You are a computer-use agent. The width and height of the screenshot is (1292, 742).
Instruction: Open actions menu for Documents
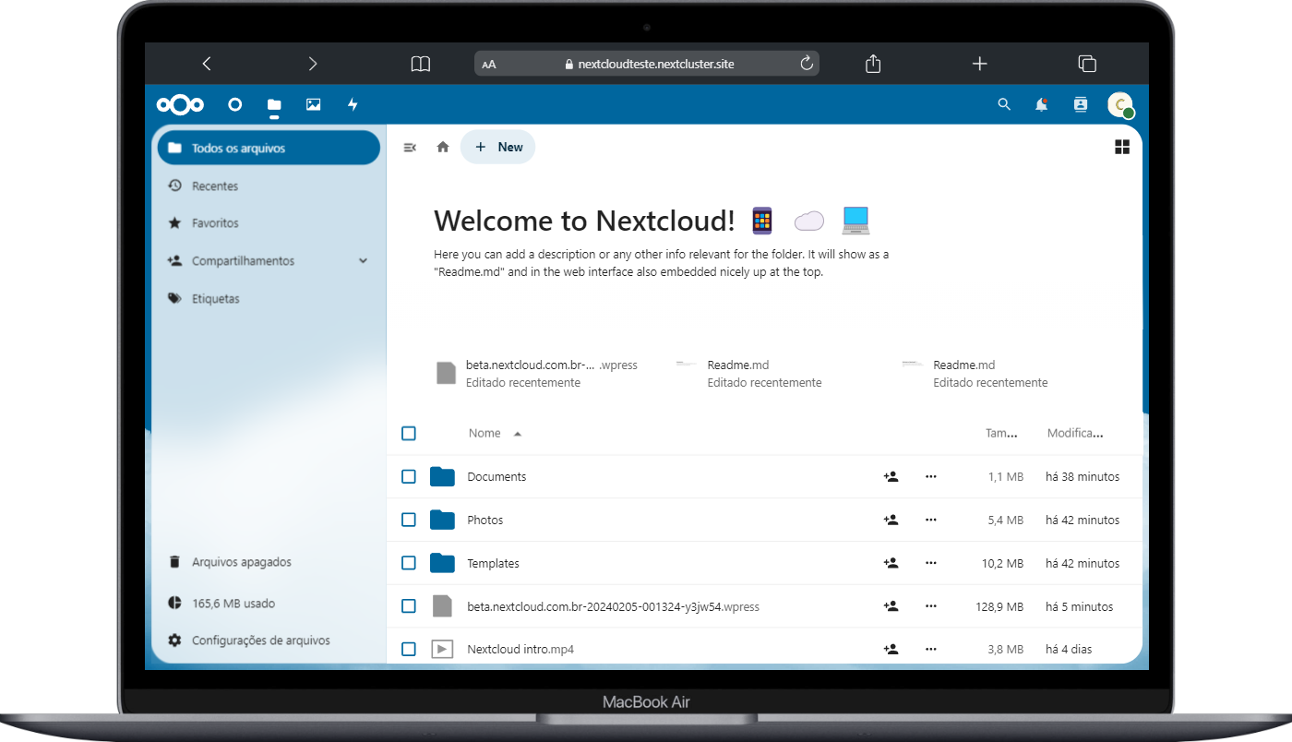tap(931, 477)
